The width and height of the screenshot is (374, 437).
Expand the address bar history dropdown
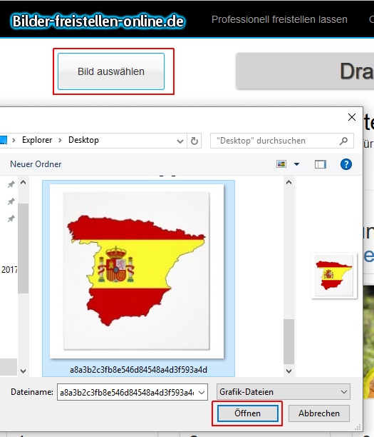(x=180, y=141)
